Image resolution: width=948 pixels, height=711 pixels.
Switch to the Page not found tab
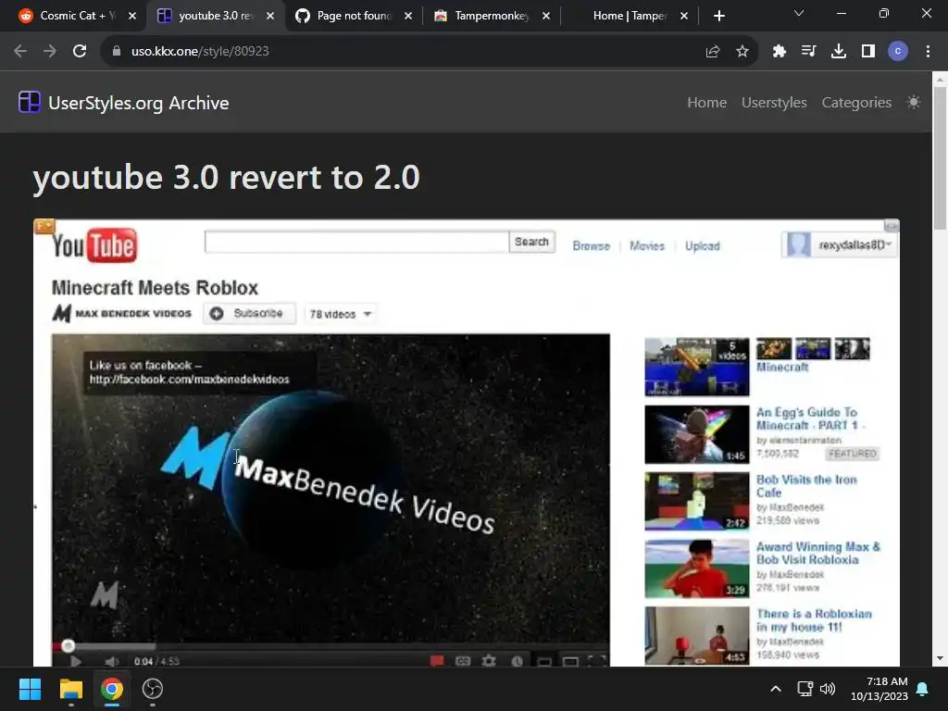tap(355, 16)
